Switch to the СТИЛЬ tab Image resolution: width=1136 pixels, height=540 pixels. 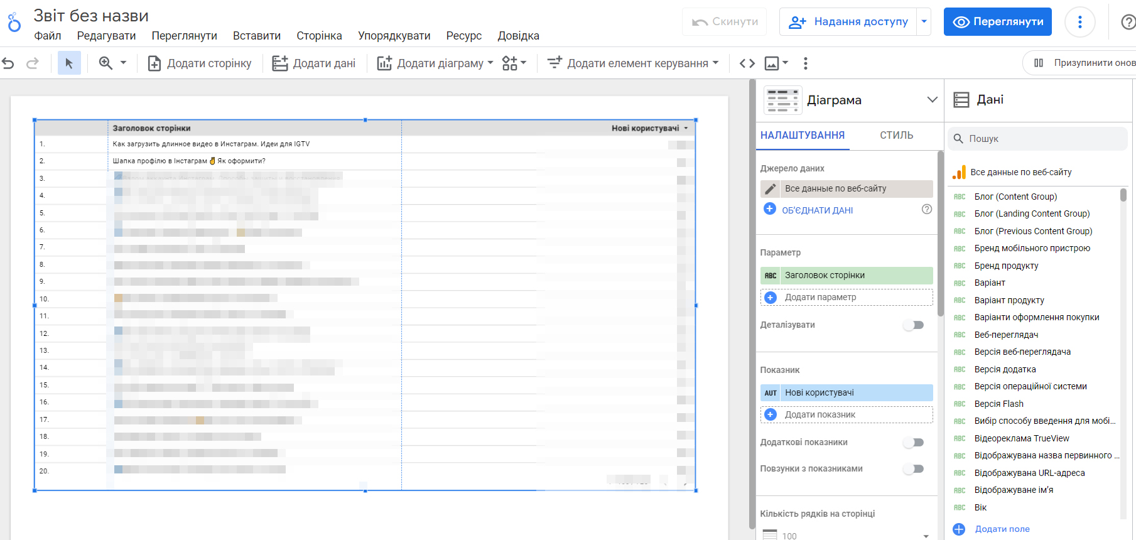tap(896, 136)
